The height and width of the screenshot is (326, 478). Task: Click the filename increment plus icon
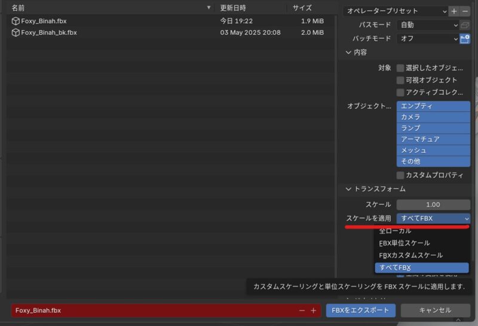coord(313,310)
